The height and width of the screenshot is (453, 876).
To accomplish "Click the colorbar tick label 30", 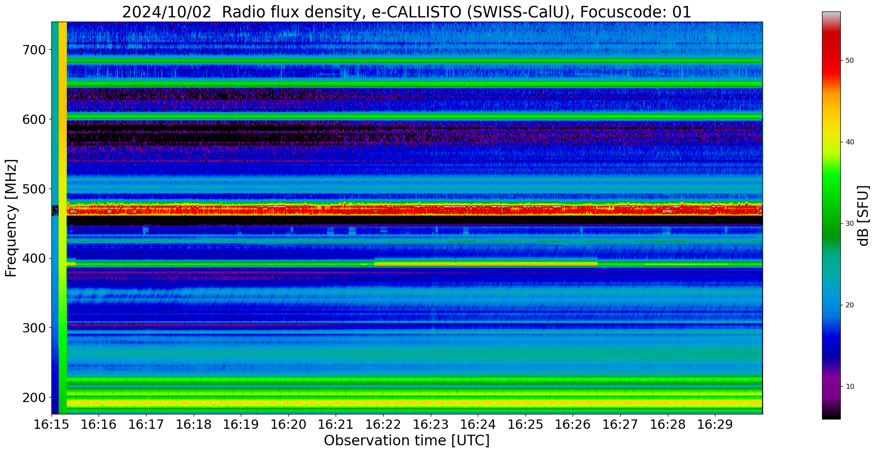I will click(850, 224).
